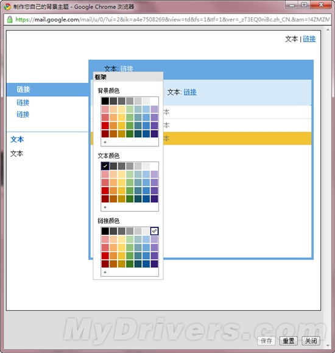Select dark navy blue in 链接颜色 palette

[146, 264]
